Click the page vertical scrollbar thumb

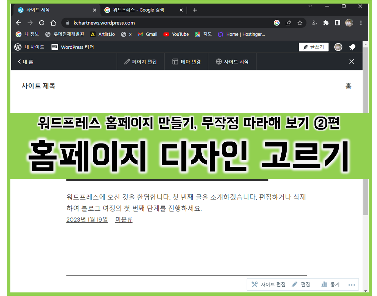coord(366,131)
